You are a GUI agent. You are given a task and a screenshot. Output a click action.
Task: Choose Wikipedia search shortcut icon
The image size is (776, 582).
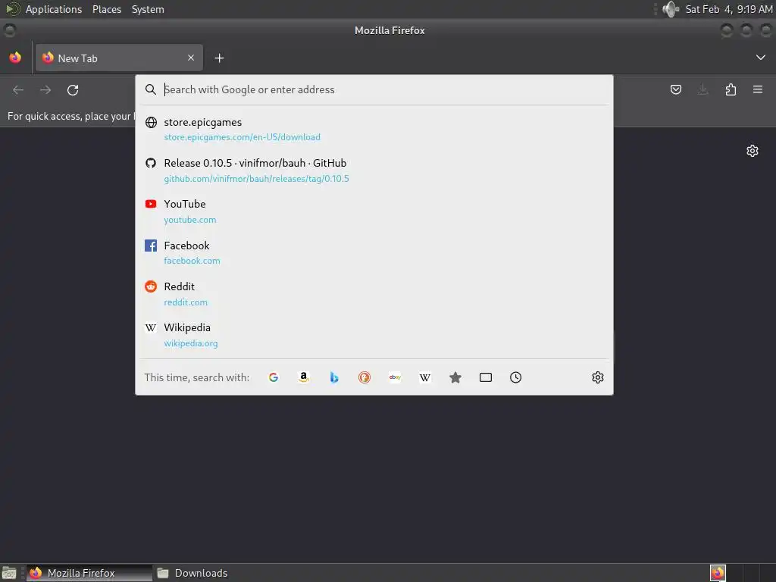point(425,377)
